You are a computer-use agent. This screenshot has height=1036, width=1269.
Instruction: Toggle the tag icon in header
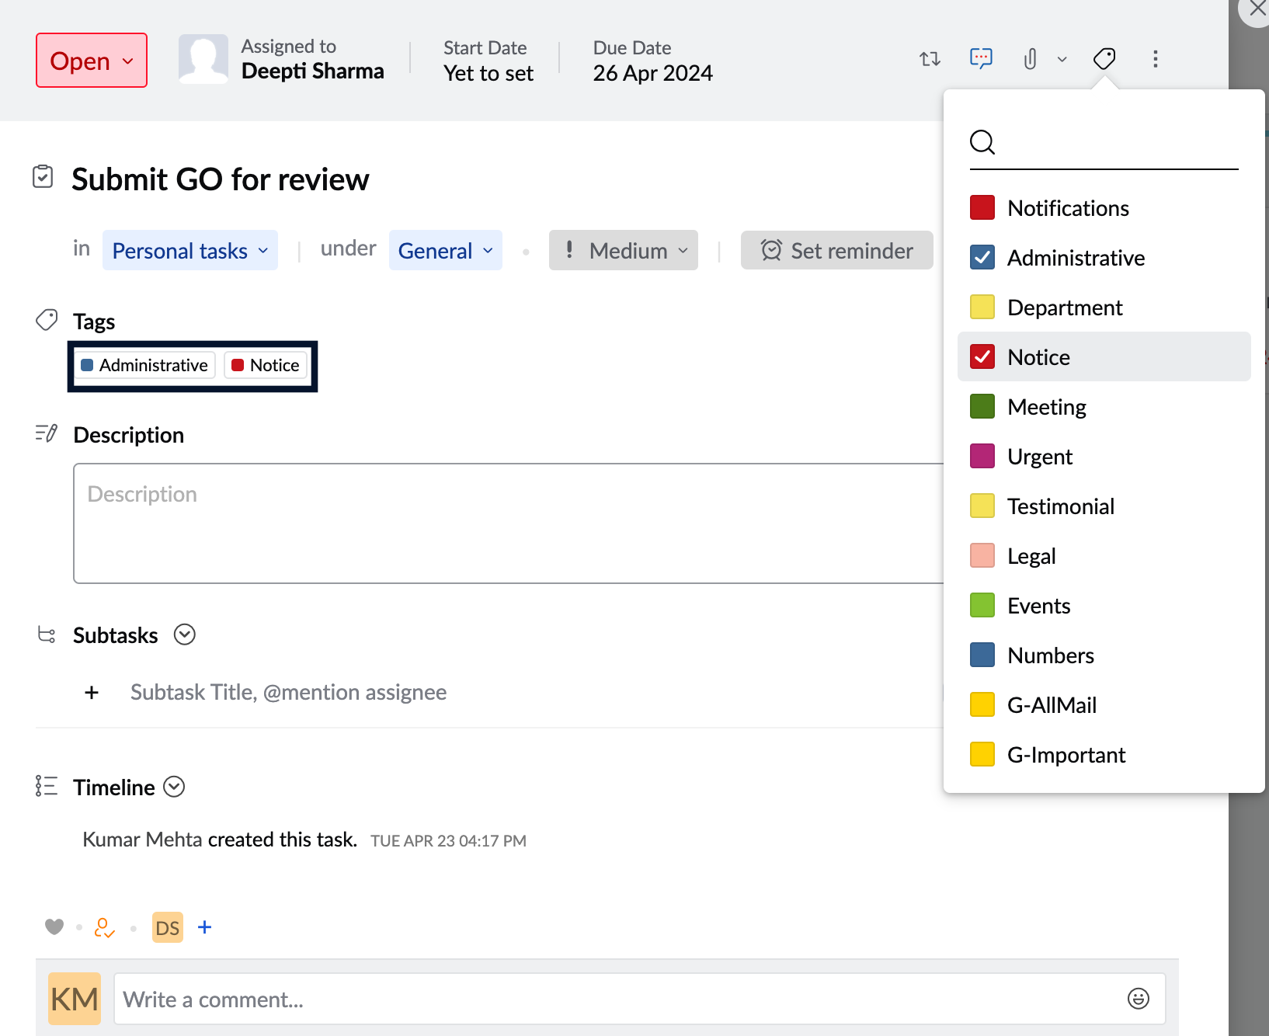coord(1104,59)
